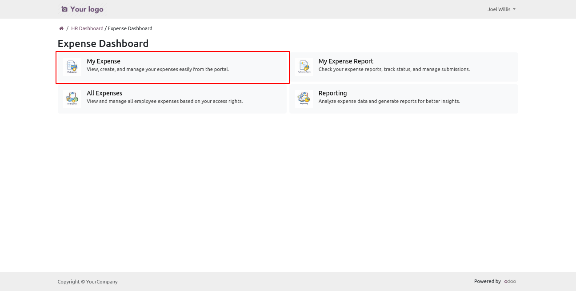Open the My Expense title link
The height and width of the screenshot is (291, 576).
pos(104,61)
